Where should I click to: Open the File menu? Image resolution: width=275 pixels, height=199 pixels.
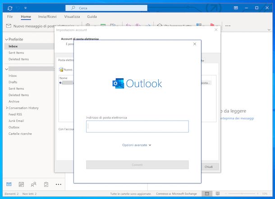tap(10, 17)
